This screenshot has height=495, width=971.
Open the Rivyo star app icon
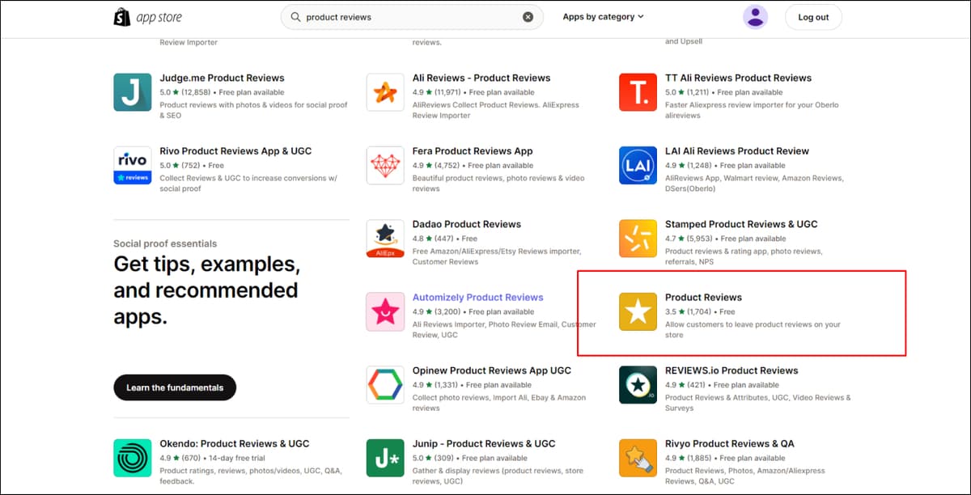point(638,458)
